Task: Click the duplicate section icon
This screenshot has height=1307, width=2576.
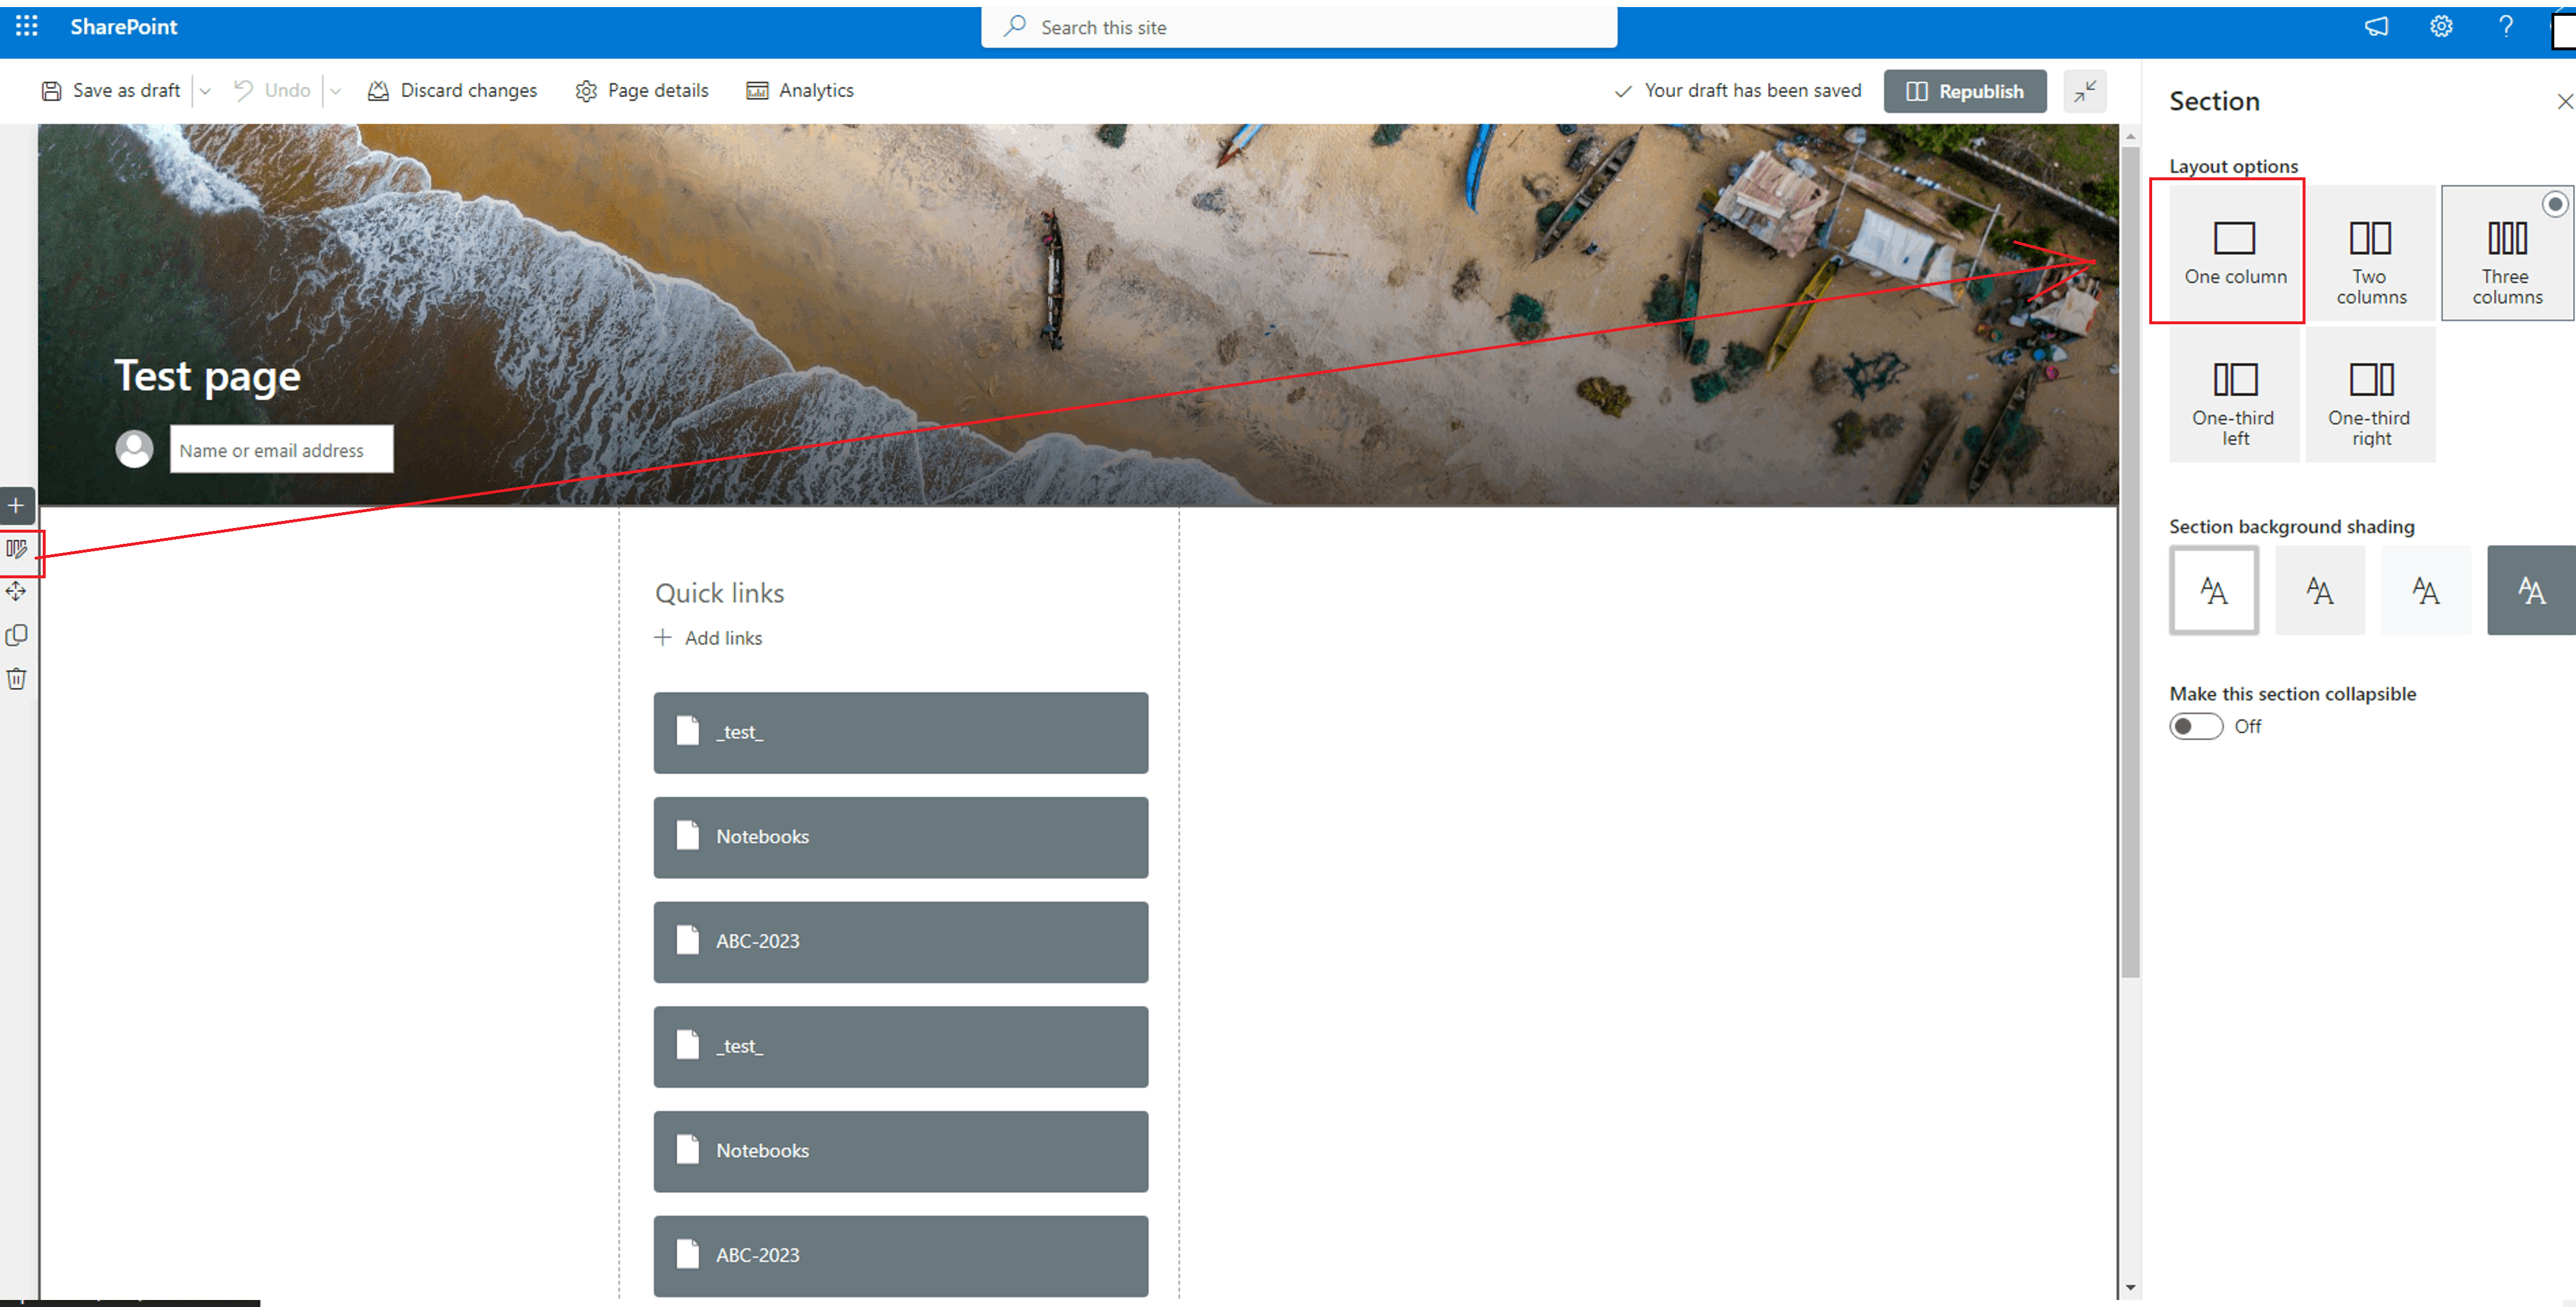Action: (17, 636)
